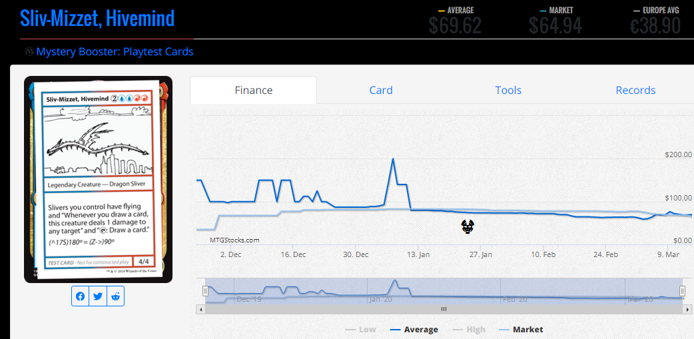Click the 9. Mar date label
Screen dimensions: 694x339
pos(668,254)
